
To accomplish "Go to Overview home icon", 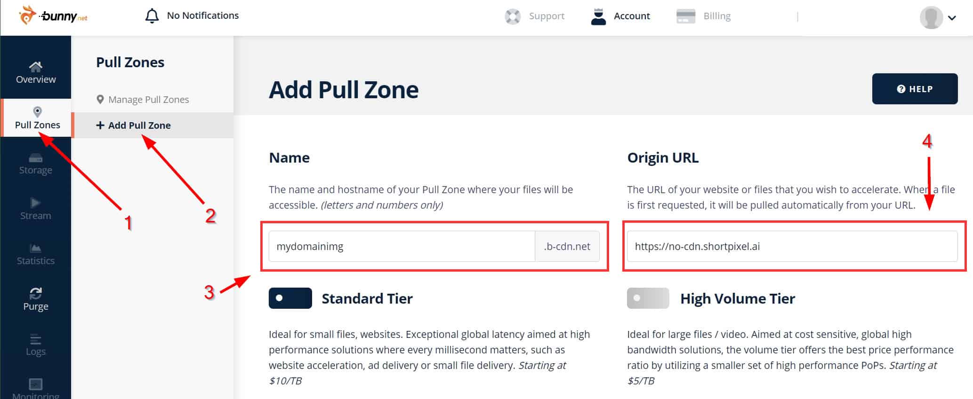I will tap(36, 66).
